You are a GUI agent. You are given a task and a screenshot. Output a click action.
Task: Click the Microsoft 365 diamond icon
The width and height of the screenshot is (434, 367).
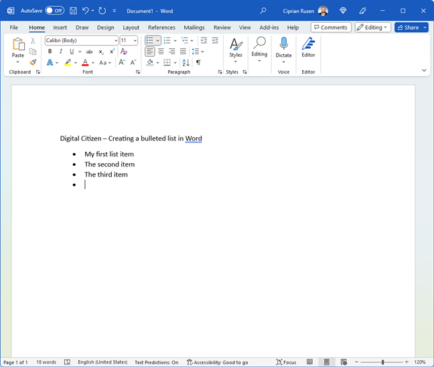(x=343, y=11)
